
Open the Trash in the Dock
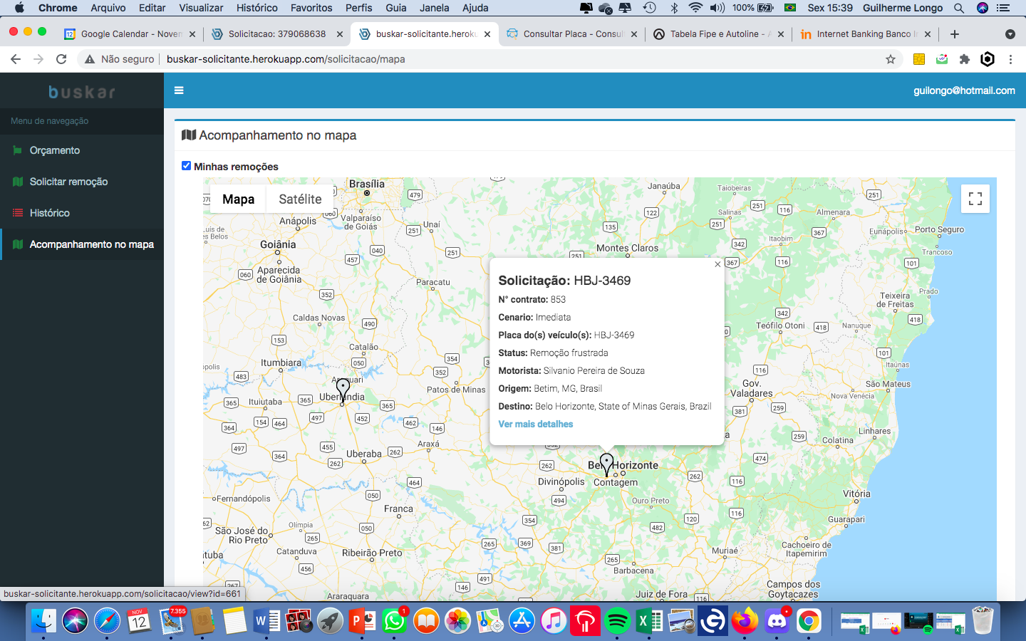point(983,621)
